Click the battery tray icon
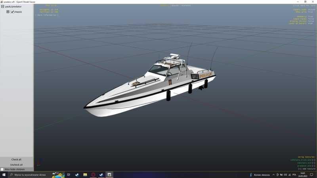Image resolution: width=317 pixels, height=178 pixels. click(x=281, y=175)
